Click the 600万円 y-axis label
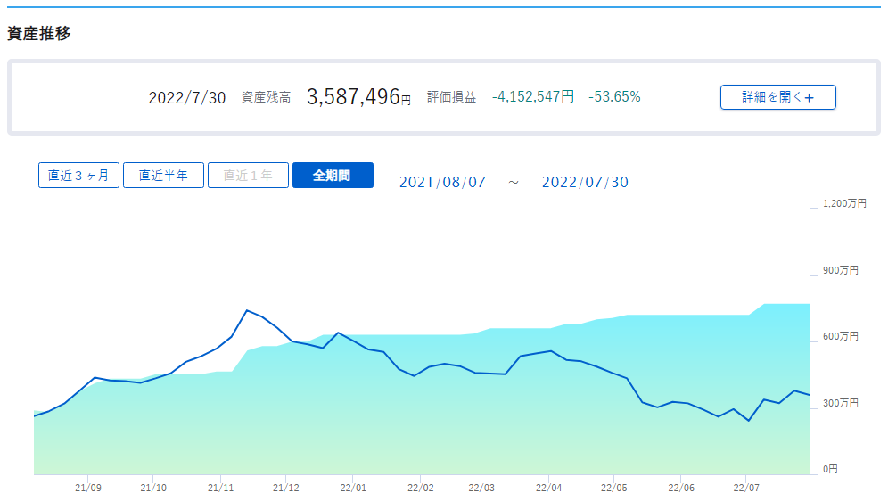Viewport: 888px width, 501px height. coord(841,336)
